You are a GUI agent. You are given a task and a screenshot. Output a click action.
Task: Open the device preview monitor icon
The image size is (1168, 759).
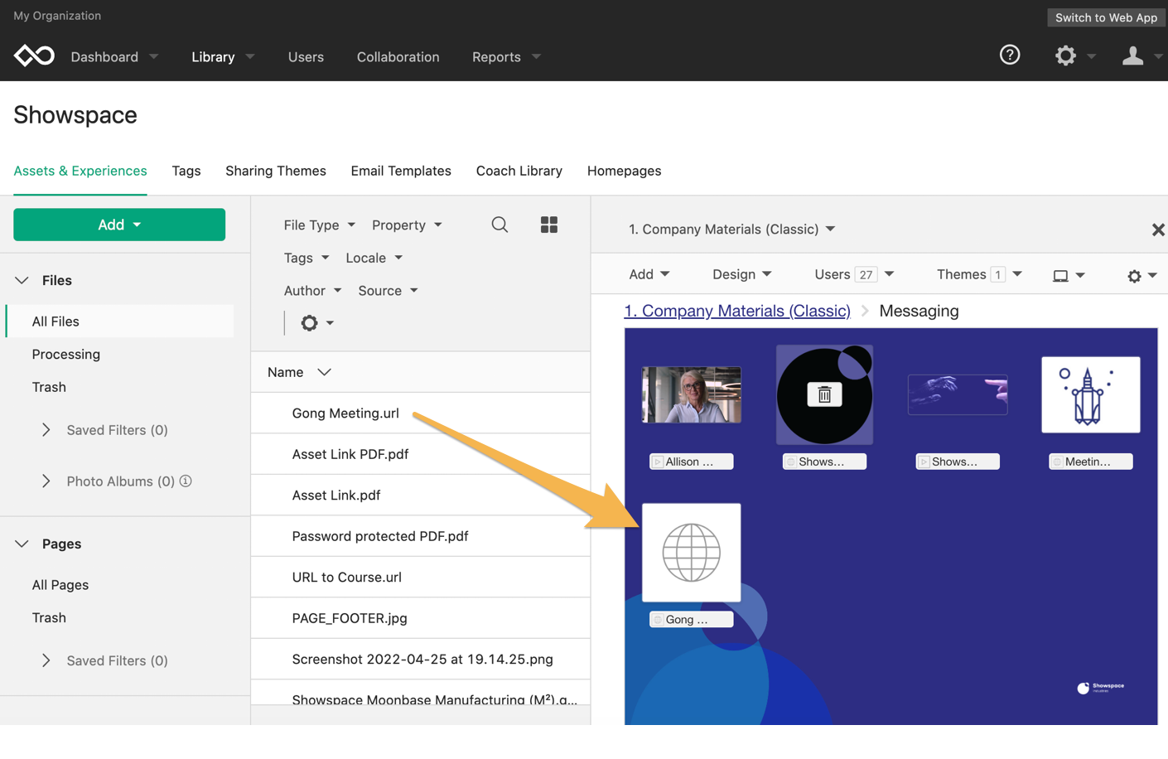click(1060, 275)
